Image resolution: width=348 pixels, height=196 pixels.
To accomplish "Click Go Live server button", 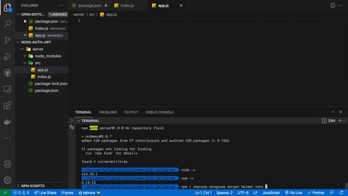I will (294, 193).
